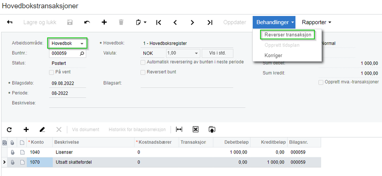Click credit amount 1 000,00 in row 1070
Image resolution: width=382 pixels, height=176 pixels.
click(269, 162)
